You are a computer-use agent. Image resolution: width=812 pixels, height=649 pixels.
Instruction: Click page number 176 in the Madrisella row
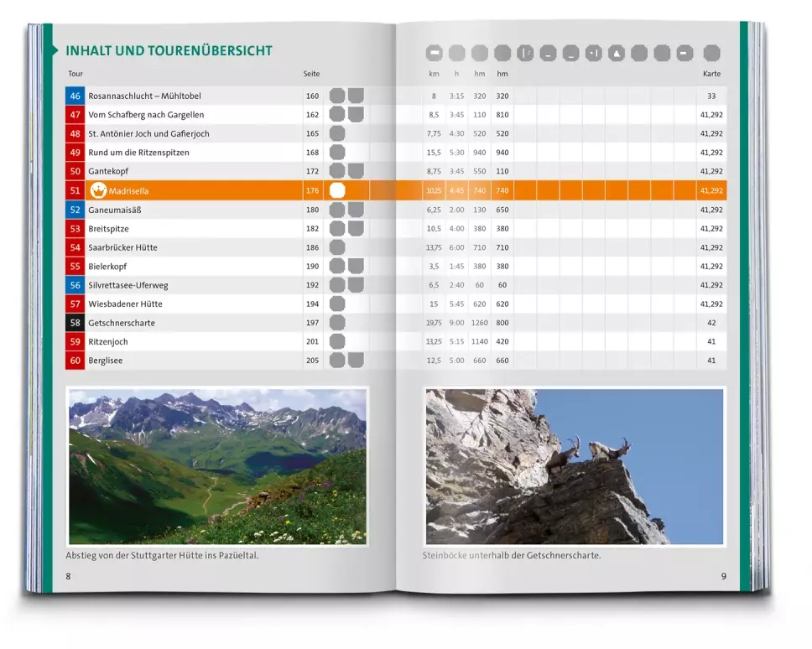pos(312,191)
